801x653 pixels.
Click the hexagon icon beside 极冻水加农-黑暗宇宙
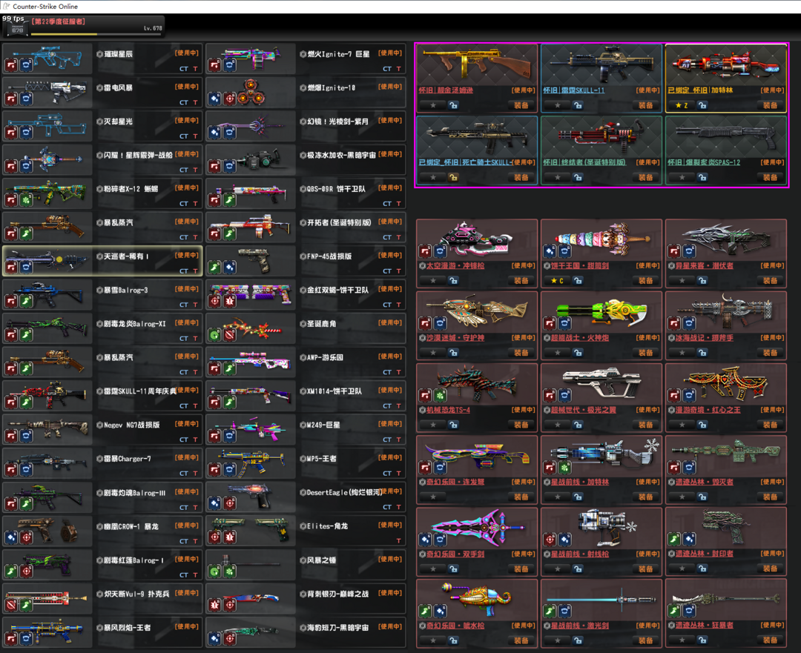(303, 155)
